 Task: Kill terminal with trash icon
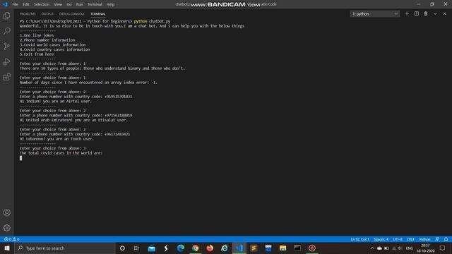coord(425,13)
